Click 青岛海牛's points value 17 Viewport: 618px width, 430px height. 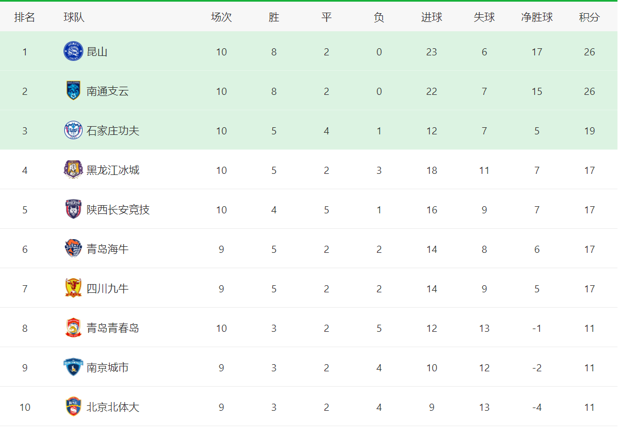pos(589,250)
